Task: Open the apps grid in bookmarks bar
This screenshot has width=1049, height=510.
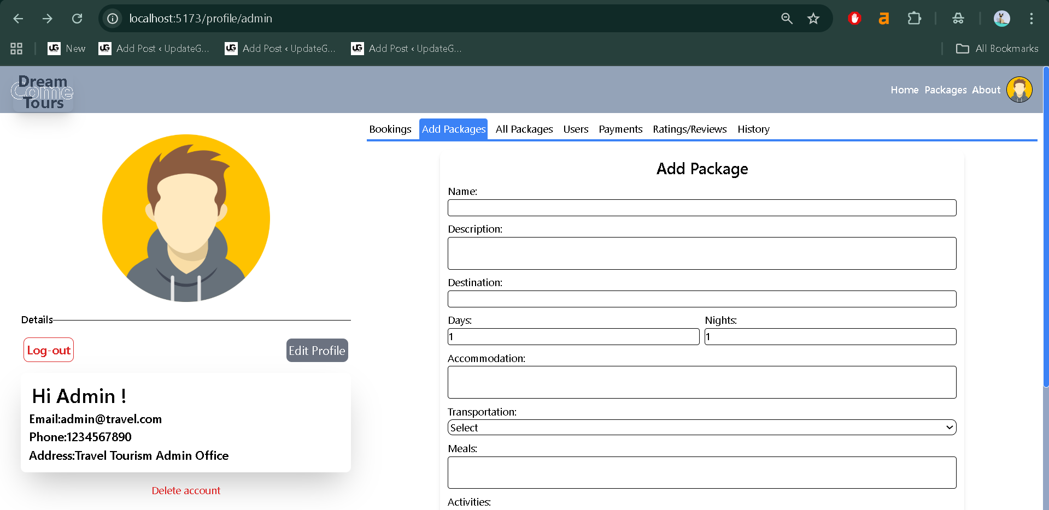Action: (16, 49)
